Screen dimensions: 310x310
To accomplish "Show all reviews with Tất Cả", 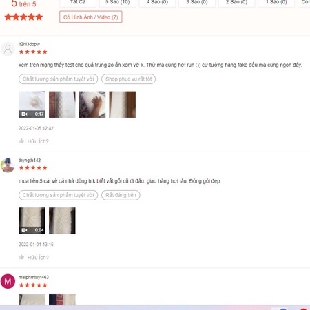I will coord(78,3).
